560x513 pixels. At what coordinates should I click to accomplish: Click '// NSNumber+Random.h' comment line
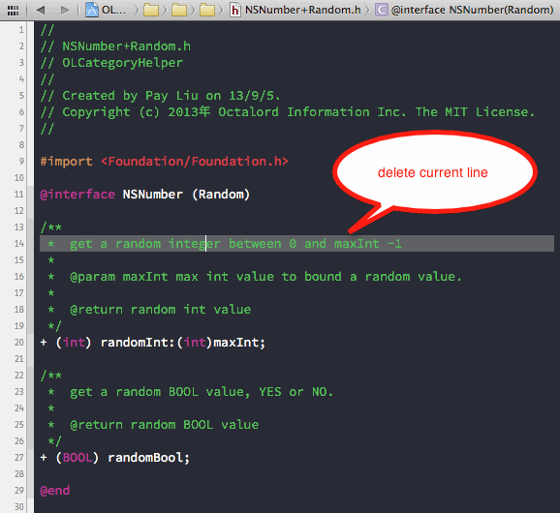click(x=115, y=46)
